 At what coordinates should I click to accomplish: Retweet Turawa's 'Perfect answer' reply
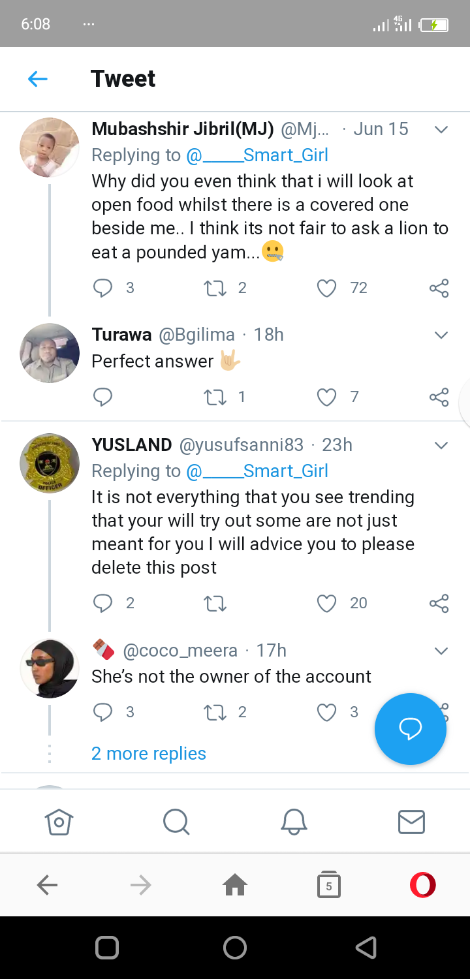pyautogui.click(x=215, y=397)
